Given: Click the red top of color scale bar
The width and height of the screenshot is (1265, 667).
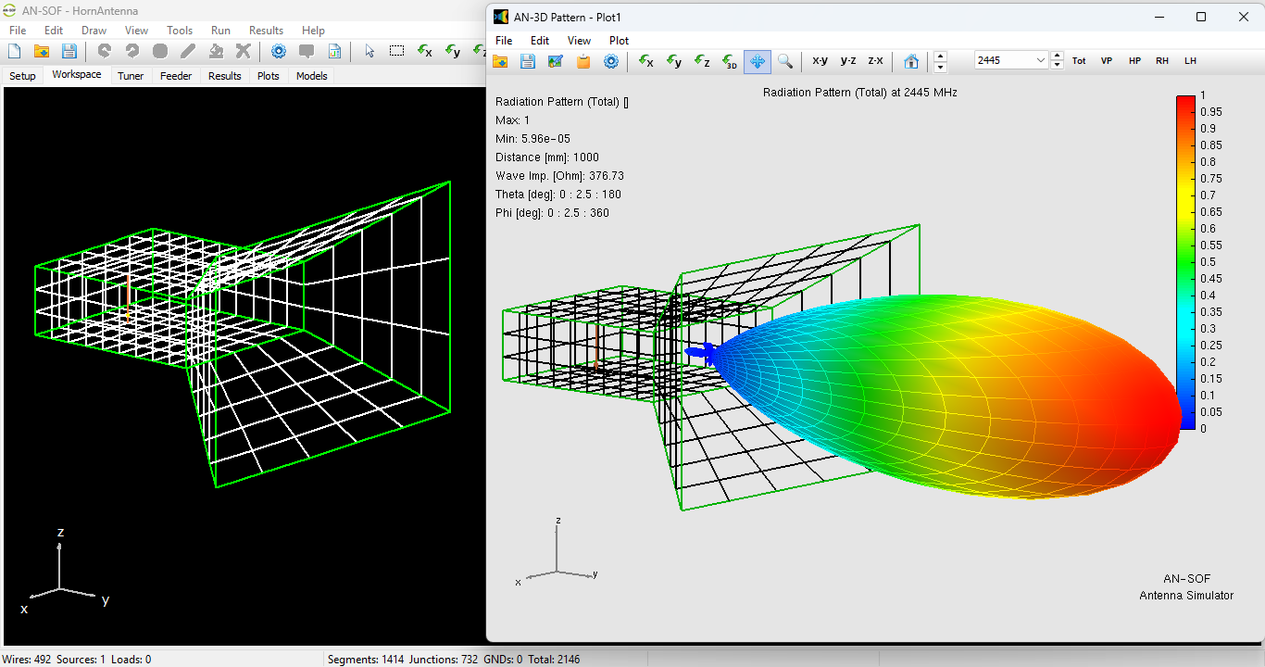Looking at the screenshot, I should pyautogui.click(x=1185, y=100).
